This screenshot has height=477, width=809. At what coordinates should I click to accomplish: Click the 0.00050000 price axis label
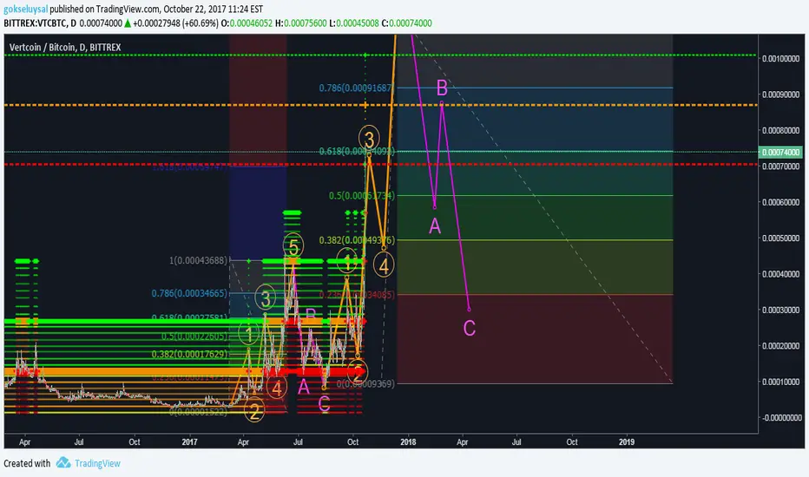(780, 238)
